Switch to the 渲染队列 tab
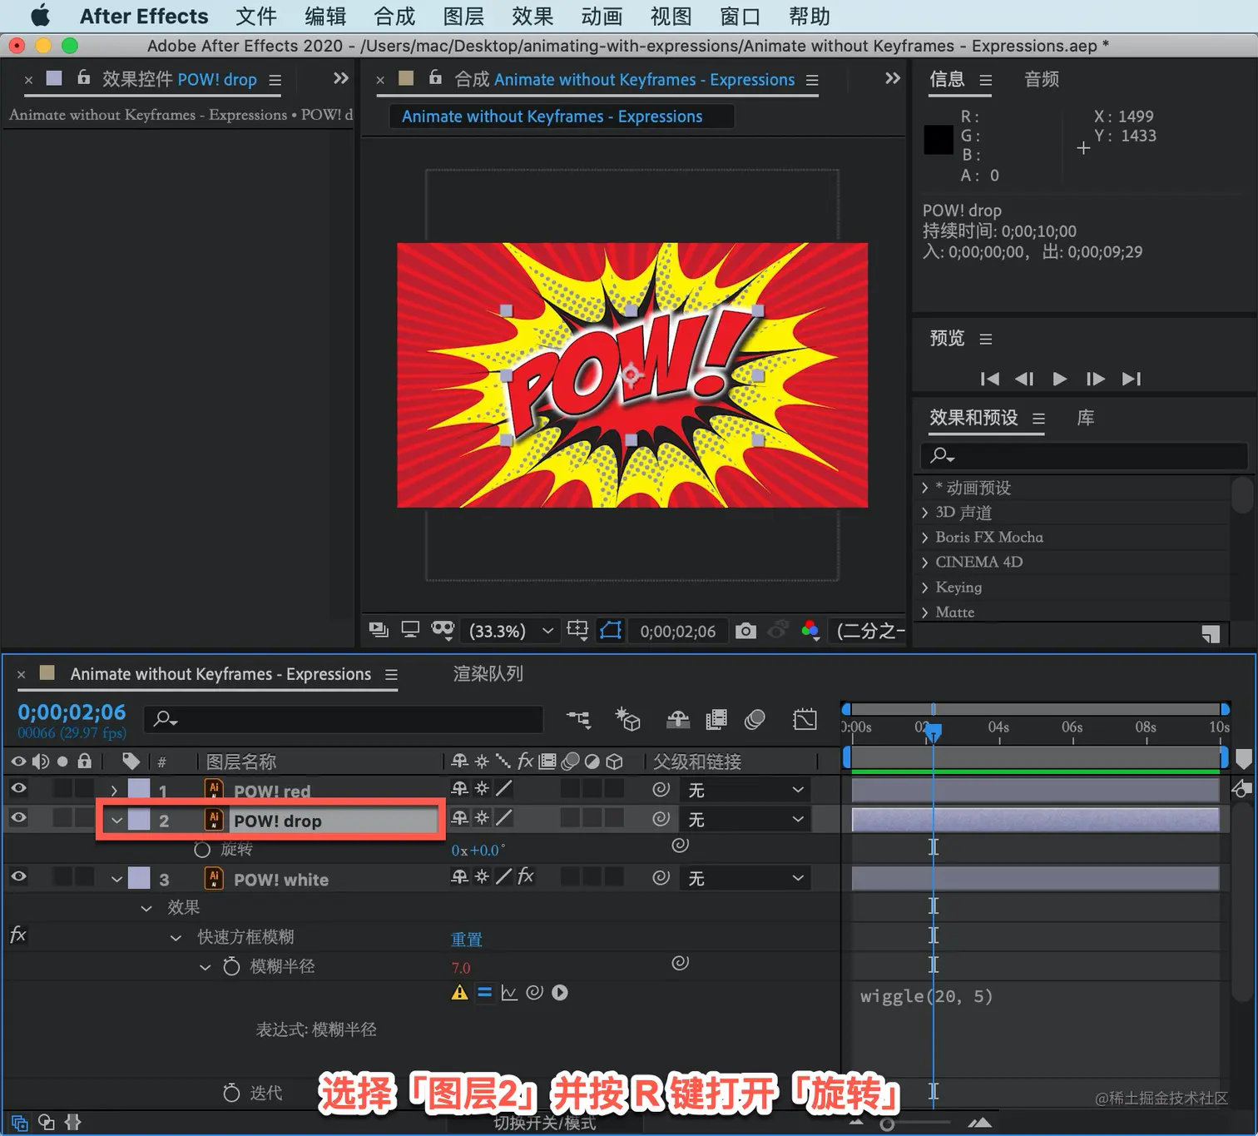This screenshot has height=1136, width=1258. tap(488, 673)
